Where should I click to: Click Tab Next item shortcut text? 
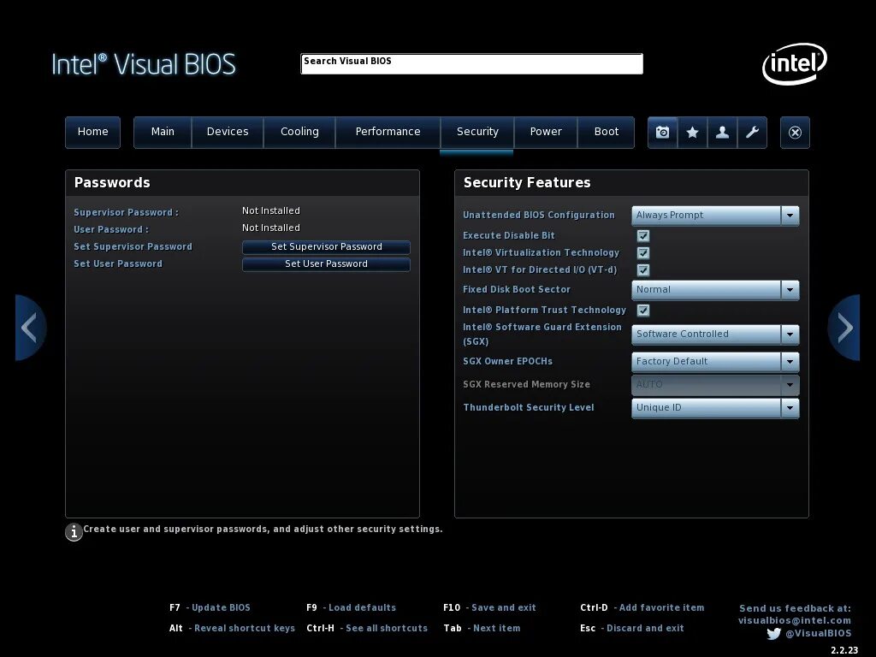tap(482, 628)
